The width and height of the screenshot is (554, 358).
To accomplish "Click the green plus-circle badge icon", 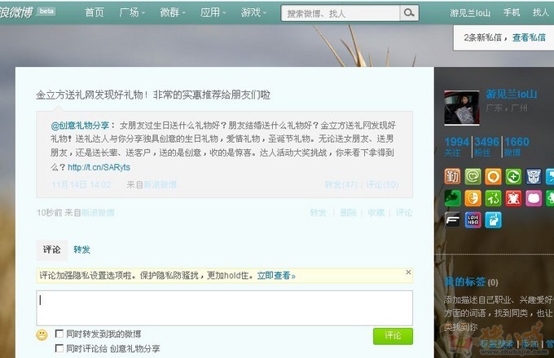I will tap(513, 176).
